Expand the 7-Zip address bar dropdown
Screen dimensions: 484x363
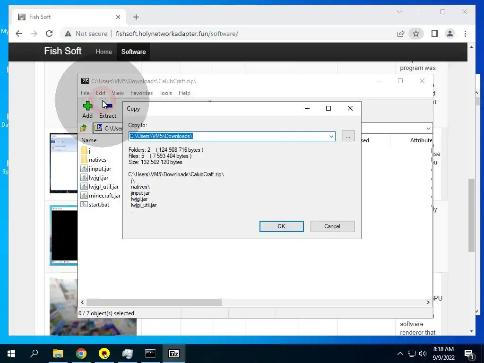click(428, 128)
